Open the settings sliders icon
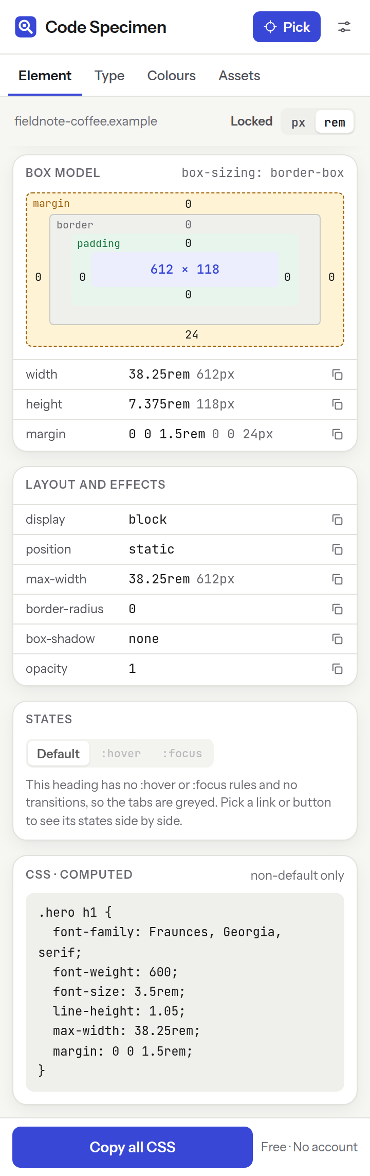Image resolution: width=370 pixels, height=1176 pixels. 344,27
